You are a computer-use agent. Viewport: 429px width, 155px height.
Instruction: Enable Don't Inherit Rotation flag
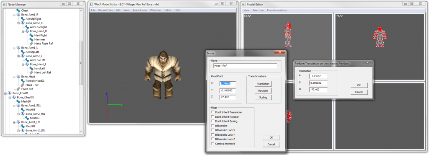point(212,117)
